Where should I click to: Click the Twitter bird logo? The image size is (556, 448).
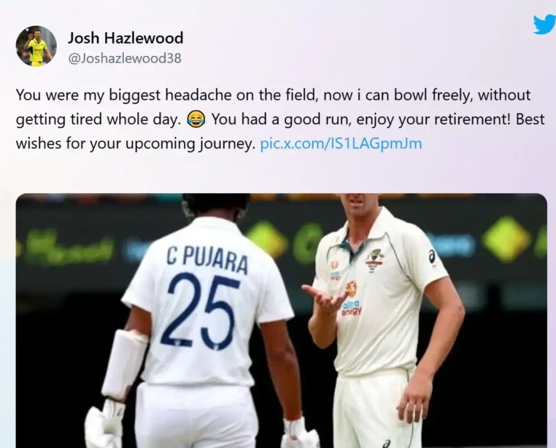[544, 25]
